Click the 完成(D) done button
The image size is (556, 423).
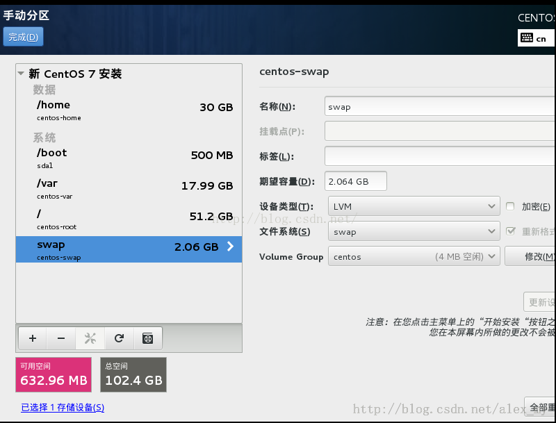pyautogui.click(x=23, y=37)
